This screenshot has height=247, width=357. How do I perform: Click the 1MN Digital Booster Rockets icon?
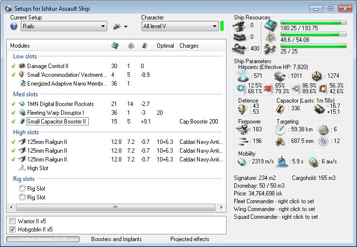21,104
